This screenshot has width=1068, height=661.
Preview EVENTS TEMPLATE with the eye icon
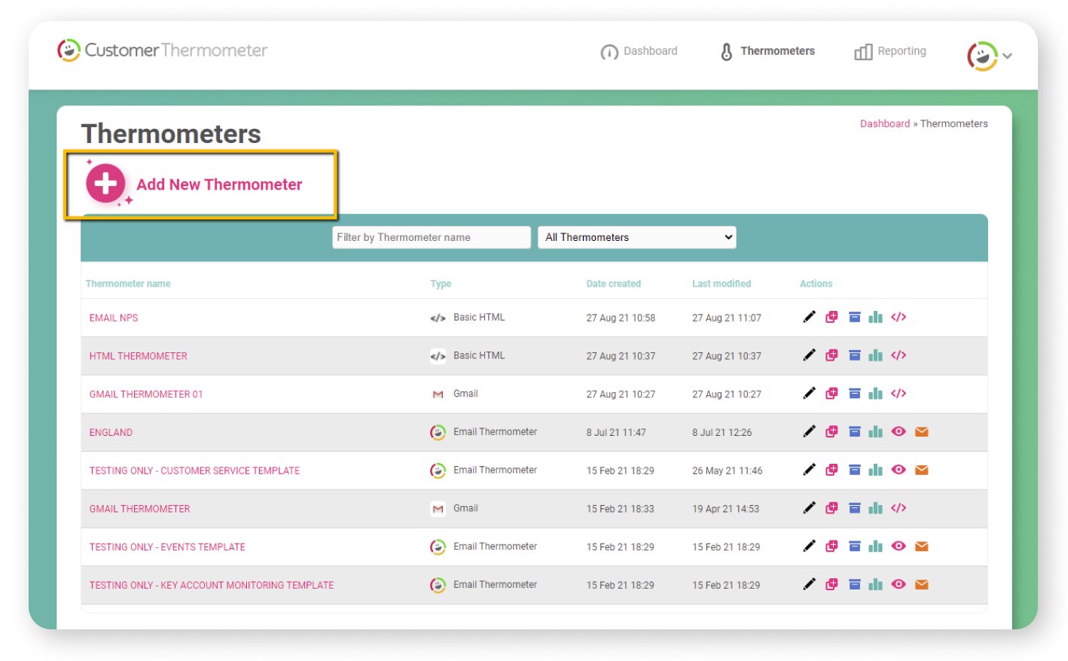[x=898, y=546]
